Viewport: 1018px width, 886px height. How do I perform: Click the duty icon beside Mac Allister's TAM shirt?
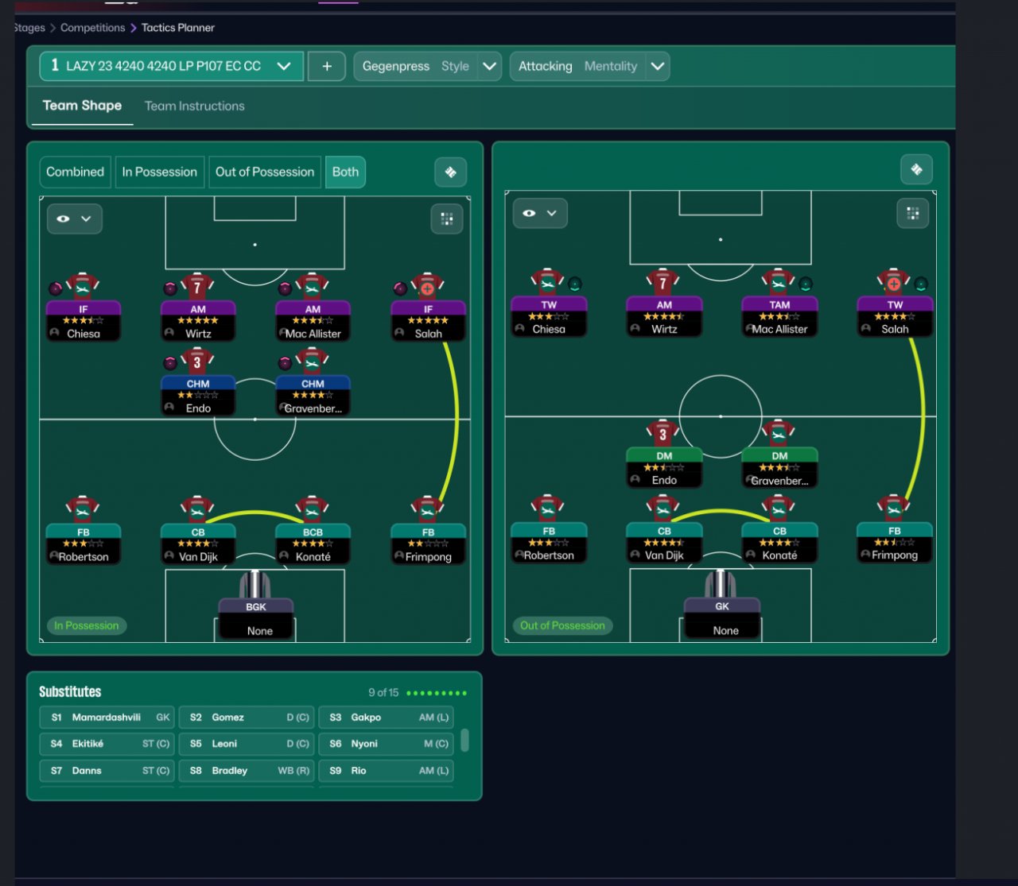(x=806, y=284)
